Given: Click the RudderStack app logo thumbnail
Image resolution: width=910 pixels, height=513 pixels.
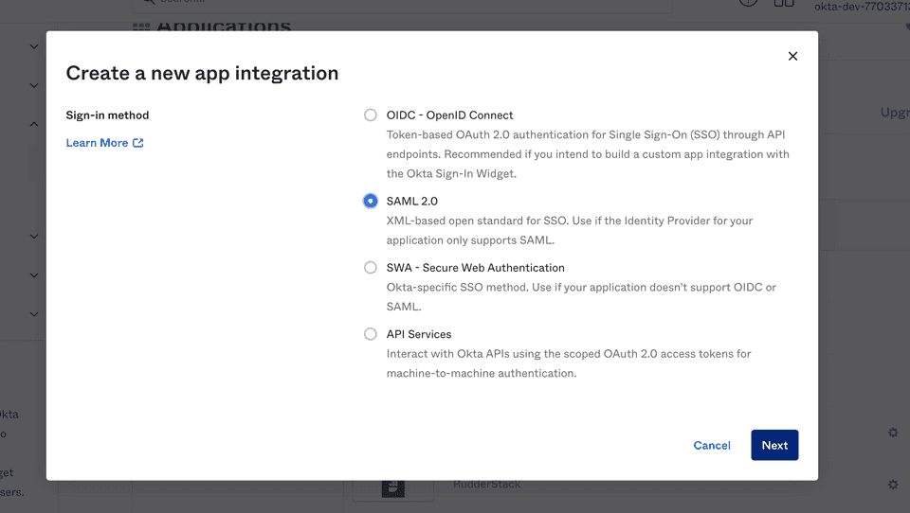Looking at the screenshot, I should point(393,488).
